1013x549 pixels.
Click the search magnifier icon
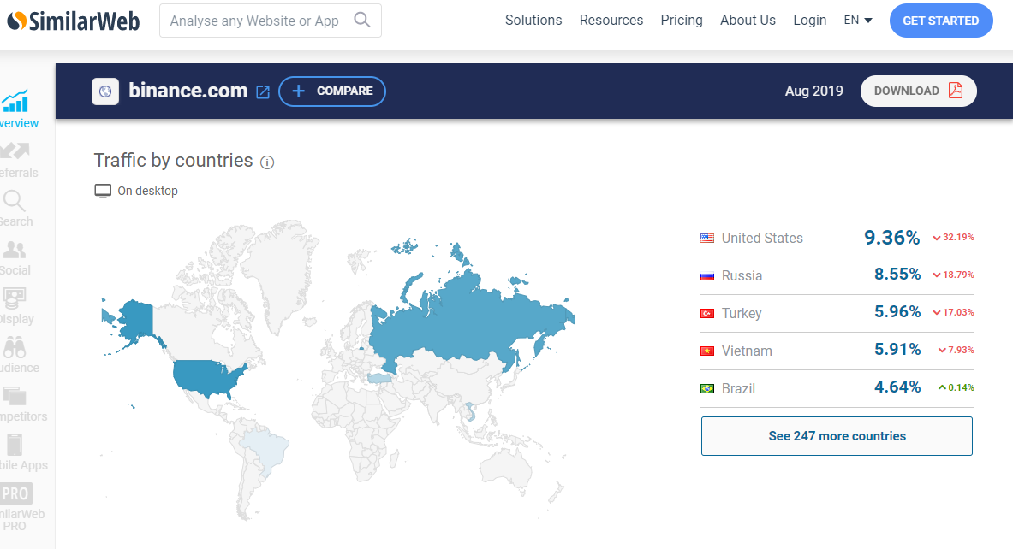tap(362, 20)
